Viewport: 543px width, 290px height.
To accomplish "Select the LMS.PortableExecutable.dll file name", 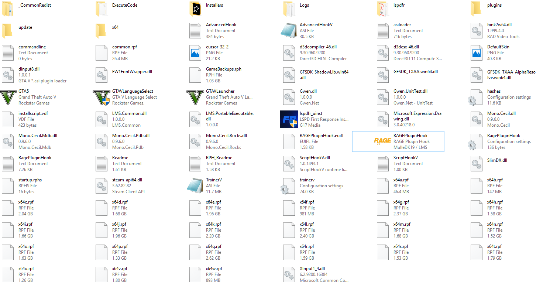I will pos(230,116).
